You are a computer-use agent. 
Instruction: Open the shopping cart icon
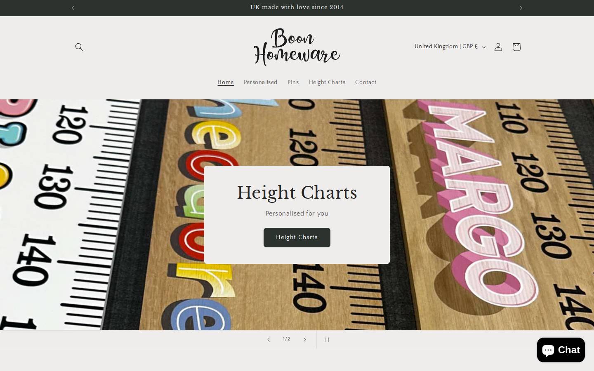(x=516, y=47)
